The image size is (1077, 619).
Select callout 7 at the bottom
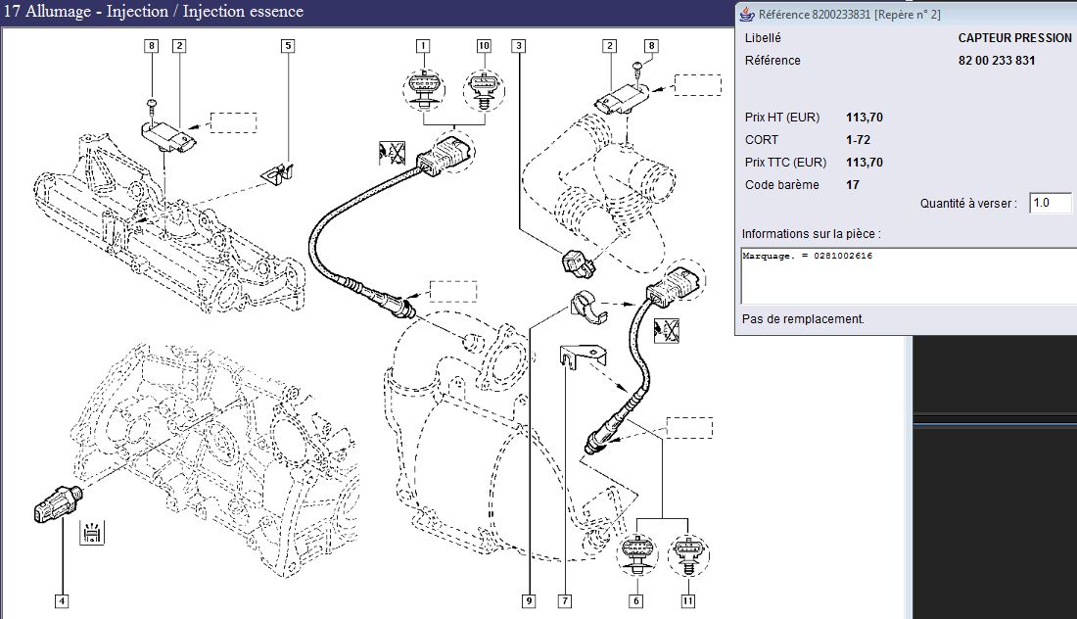point(564,601)
